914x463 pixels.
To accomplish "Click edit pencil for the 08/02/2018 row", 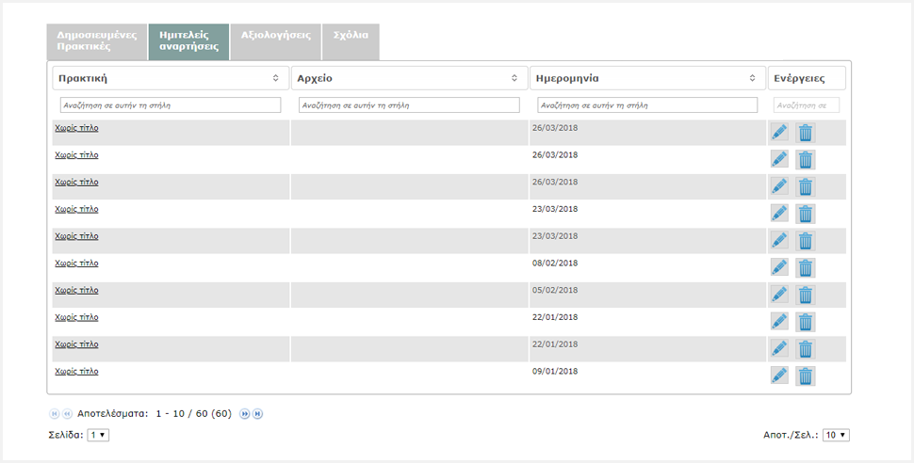I will (x=779, y=267).
